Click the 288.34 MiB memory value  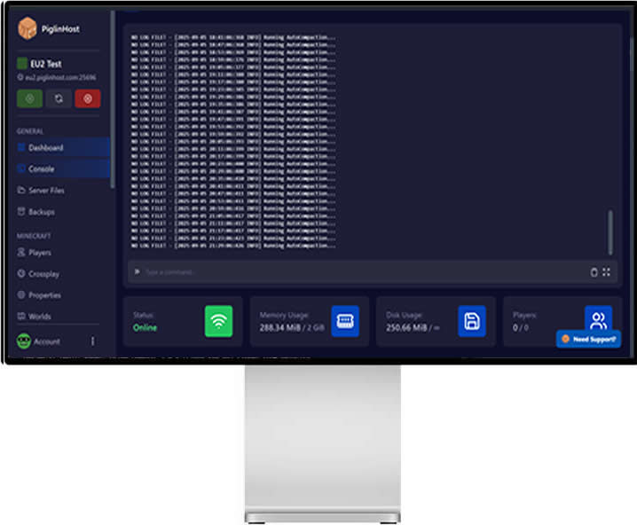(279, 327)
